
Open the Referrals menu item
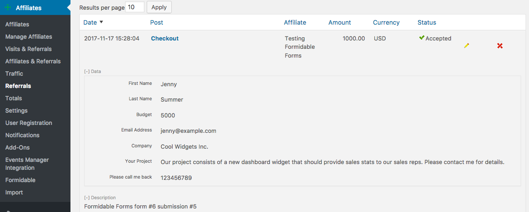pyautogui.click(x=18, y=86)
